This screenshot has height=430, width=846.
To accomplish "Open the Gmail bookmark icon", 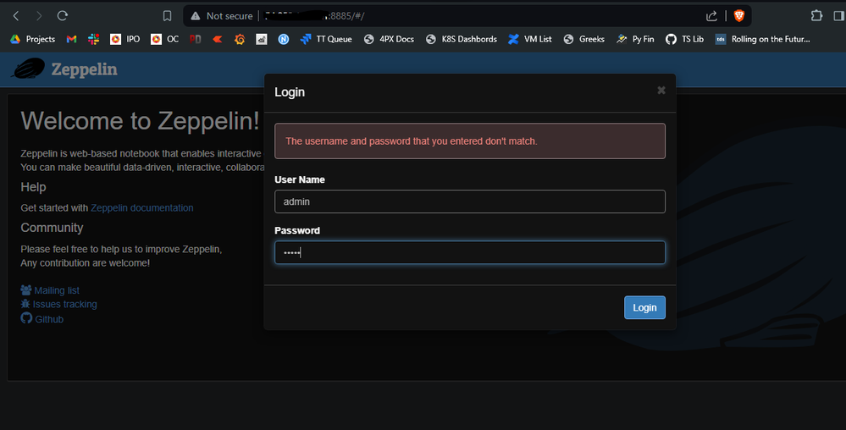I will click(x=71, y=39).
